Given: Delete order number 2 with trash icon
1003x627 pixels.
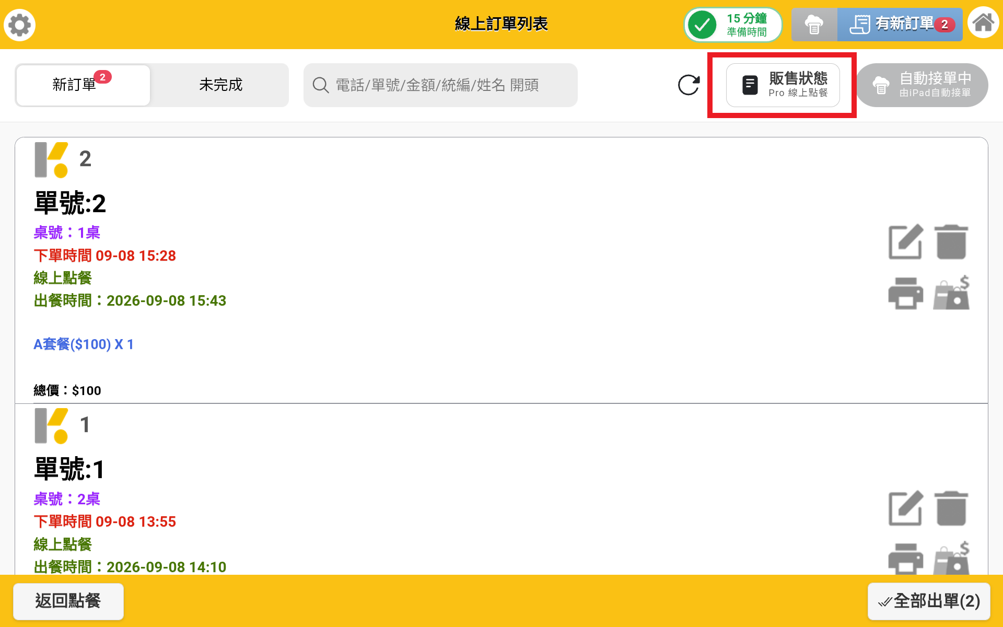Looking at the screenshot, I should (x=951, y=242).
